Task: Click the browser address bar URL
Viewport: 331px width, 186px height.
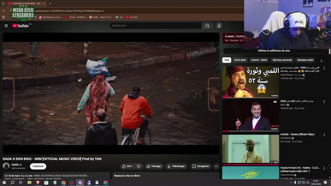Action: coord(69,11)
